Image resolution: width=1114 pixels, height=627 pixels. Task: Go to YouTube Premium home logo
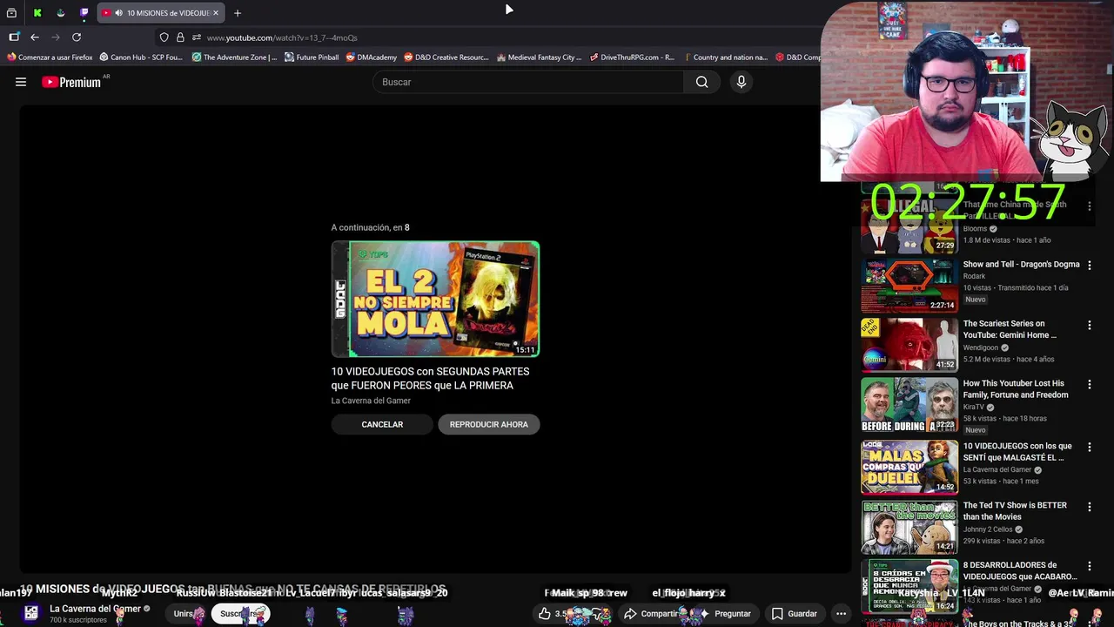point(71,82)
